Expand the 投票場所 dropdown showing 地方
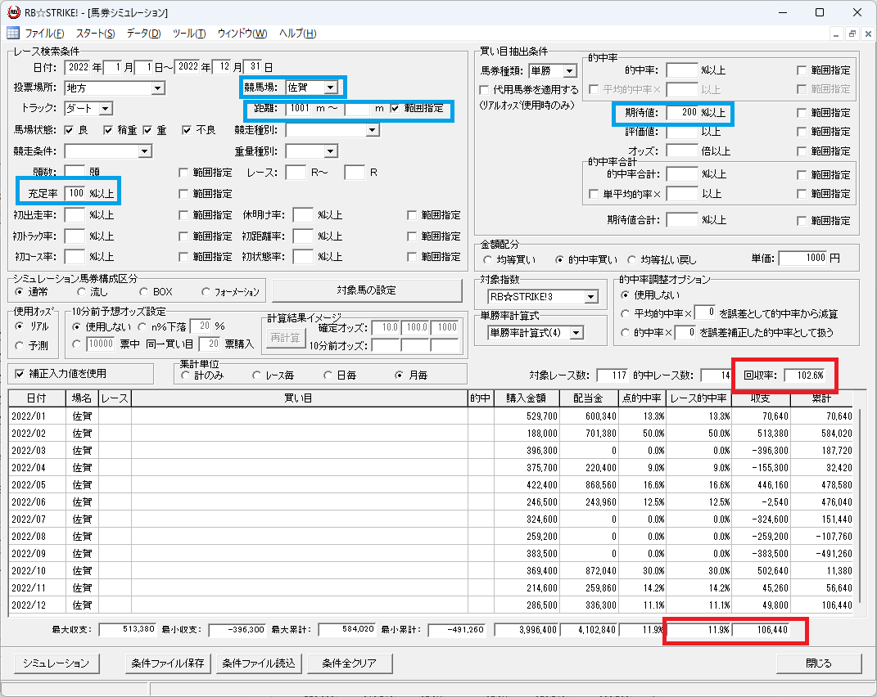The height and width of the screenshot is (697, 877). point(158,88)
